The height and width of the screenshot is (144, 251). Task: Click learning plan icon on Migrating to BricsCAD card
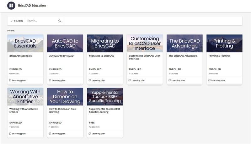[90, 80]
